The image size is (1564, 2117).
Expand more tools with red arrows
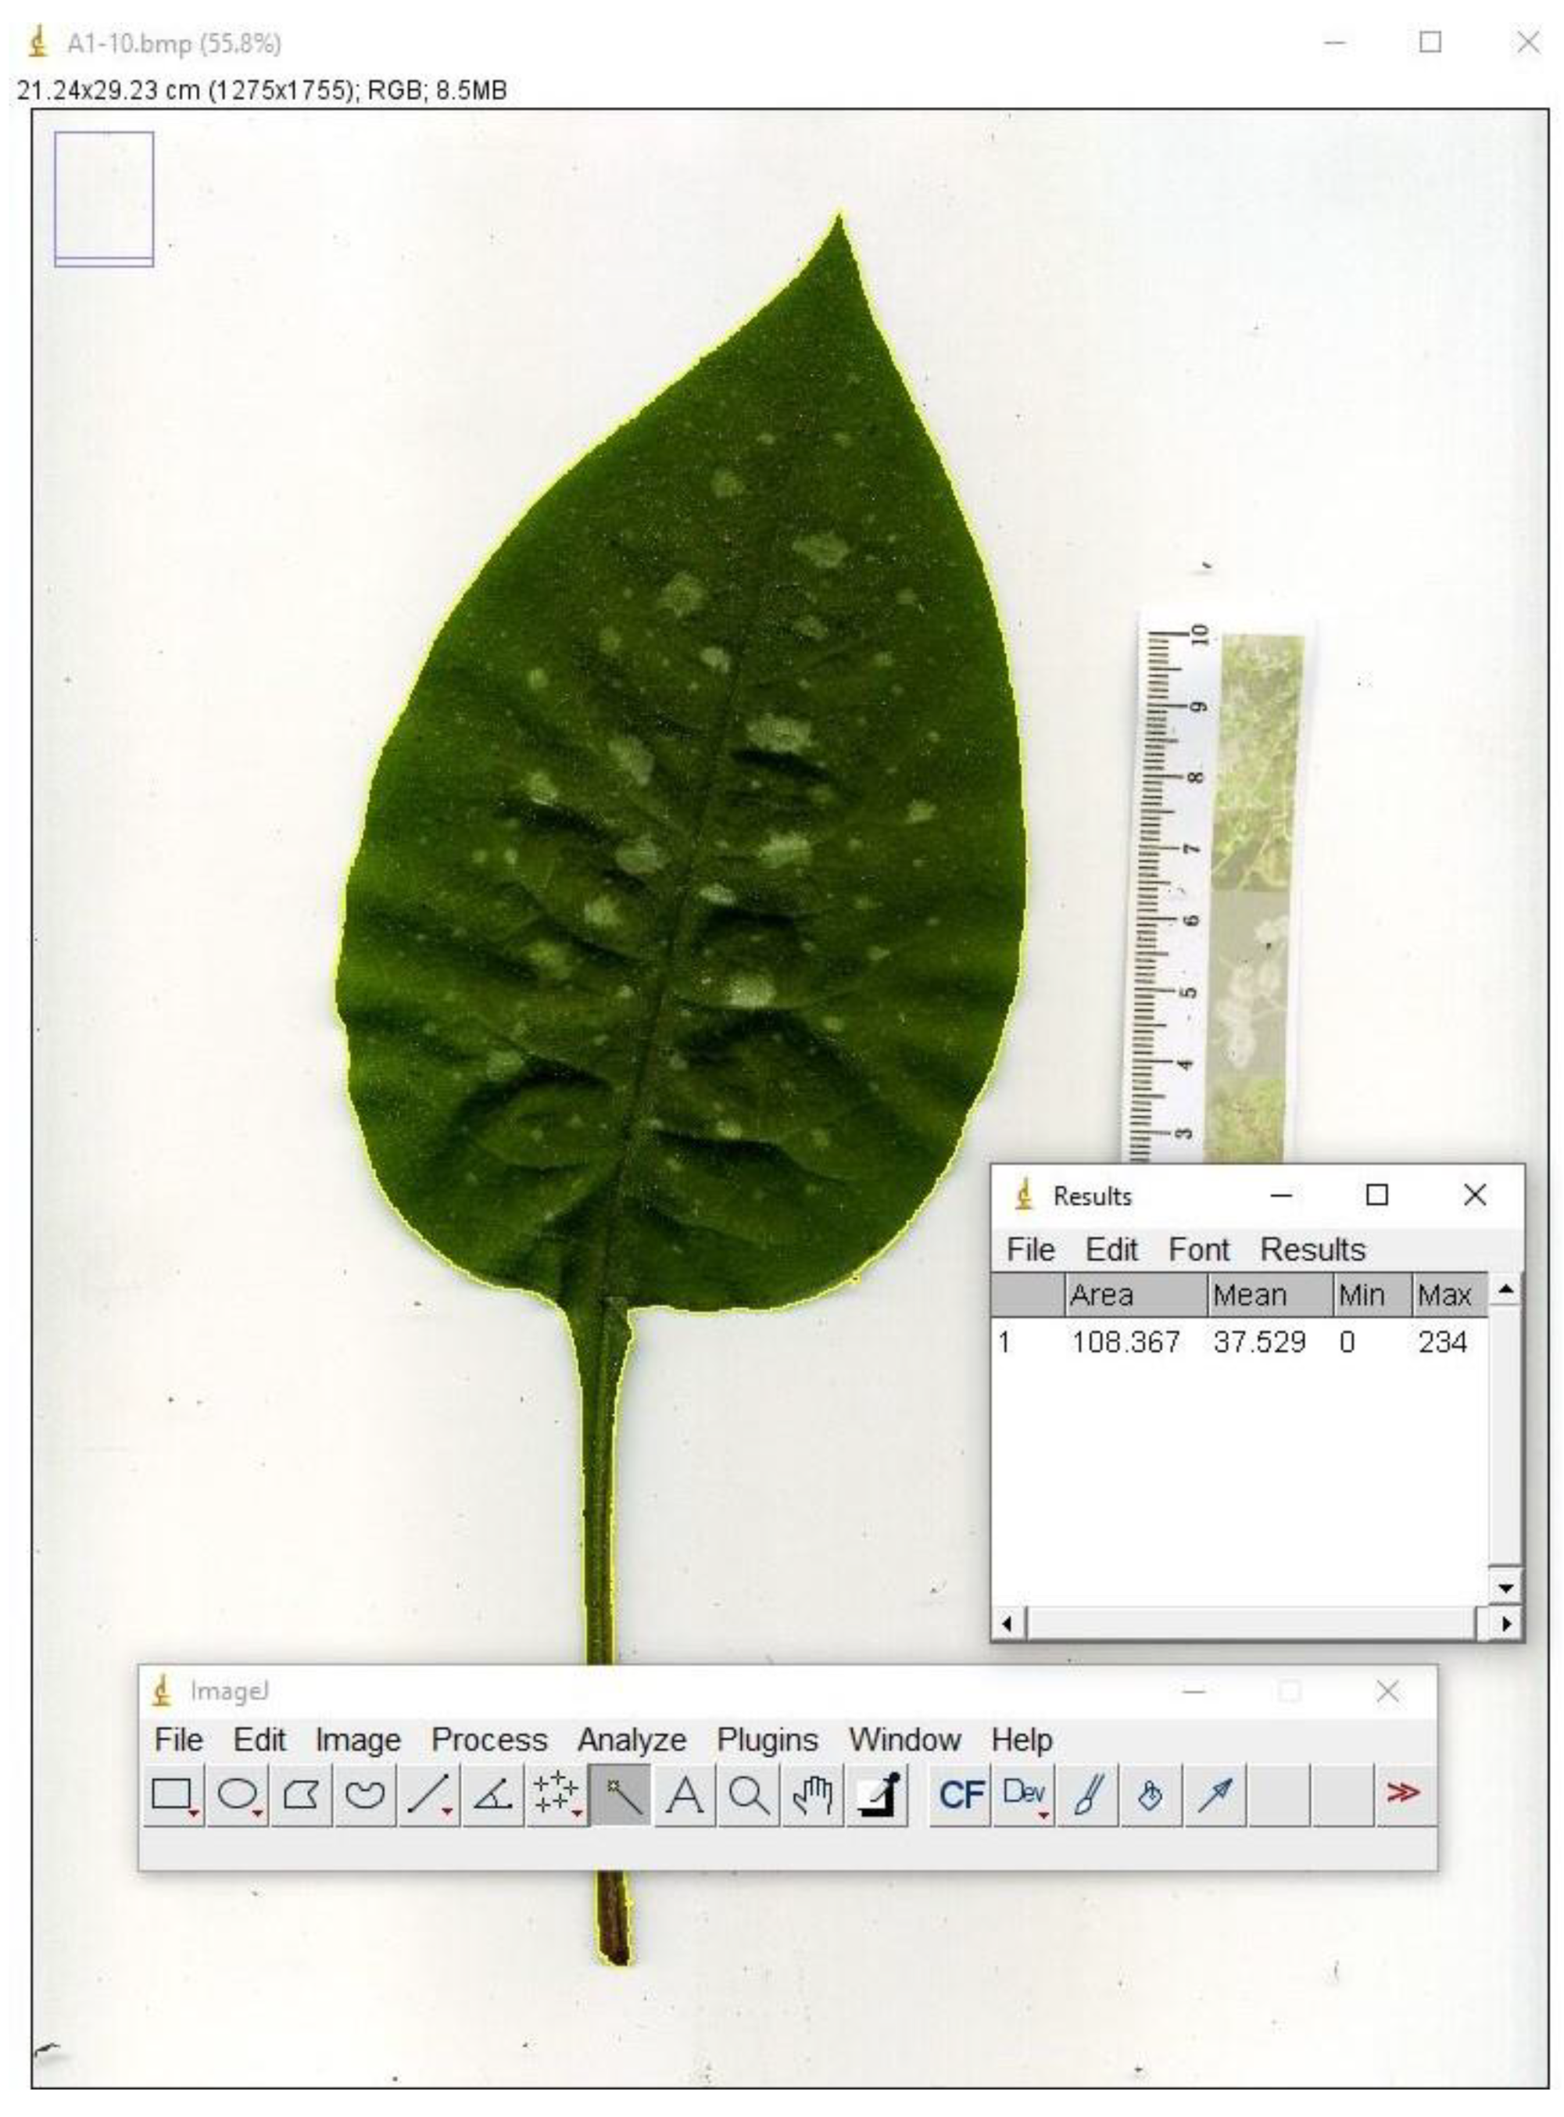pyautogui.click(x=1402, y=1793)
